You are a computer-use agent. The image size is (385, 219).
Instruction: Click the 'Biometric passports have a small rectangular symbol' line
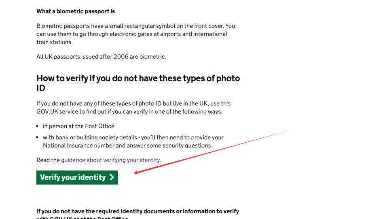click(x=135, y=26)
